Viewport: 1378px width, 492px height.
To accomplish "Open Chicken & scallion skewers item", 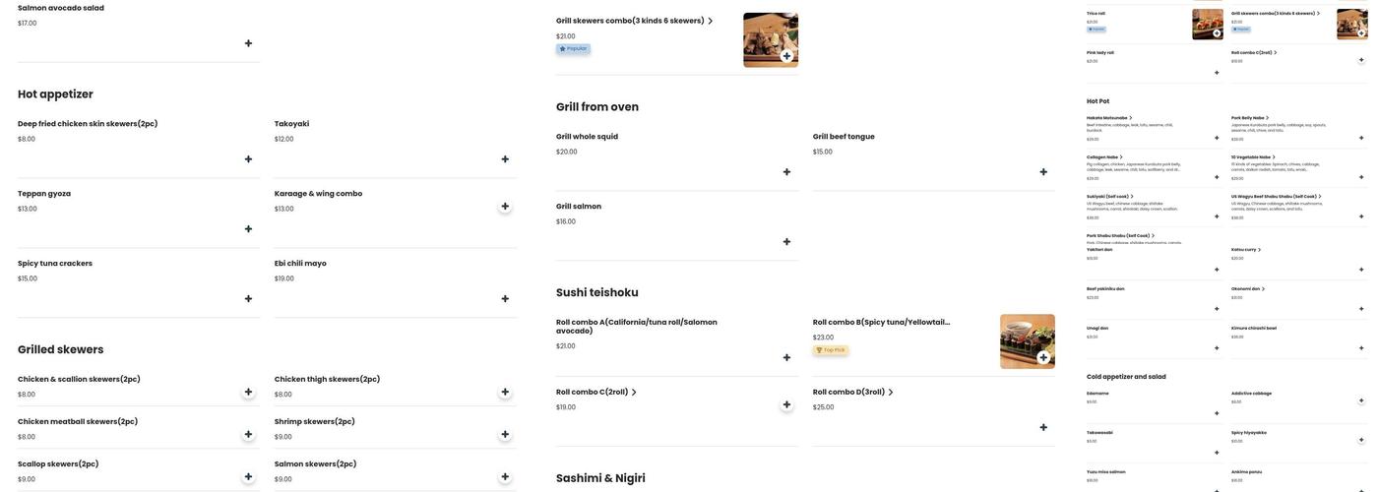I will [79, 380].
